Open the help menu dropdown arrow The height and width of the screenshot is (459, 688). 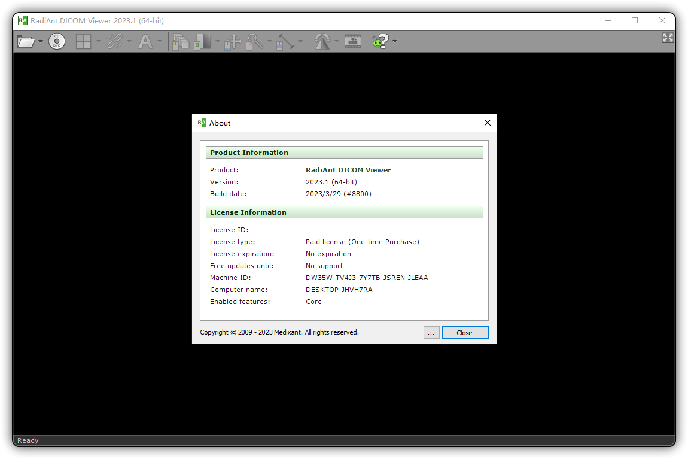click(x=395, y=42)
